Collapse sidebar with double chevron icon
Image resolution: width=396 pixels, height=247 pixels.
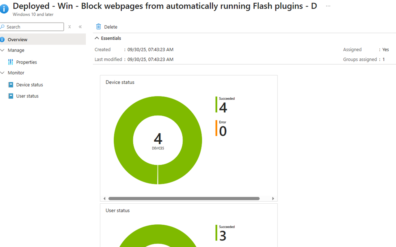click(x=80, y=27)
